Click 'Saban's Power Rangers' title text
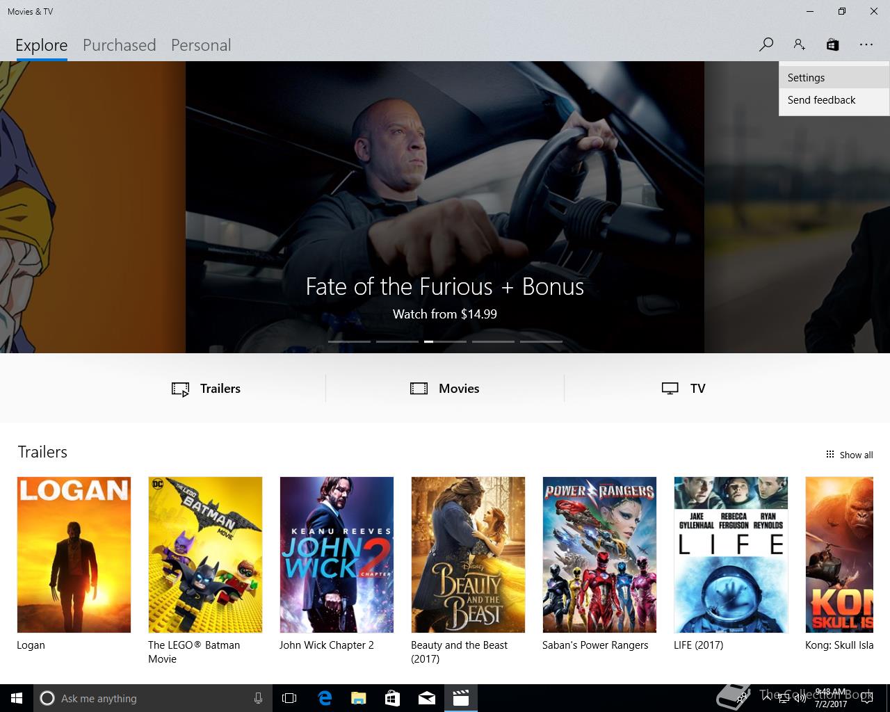 click(x=595, y=645)
